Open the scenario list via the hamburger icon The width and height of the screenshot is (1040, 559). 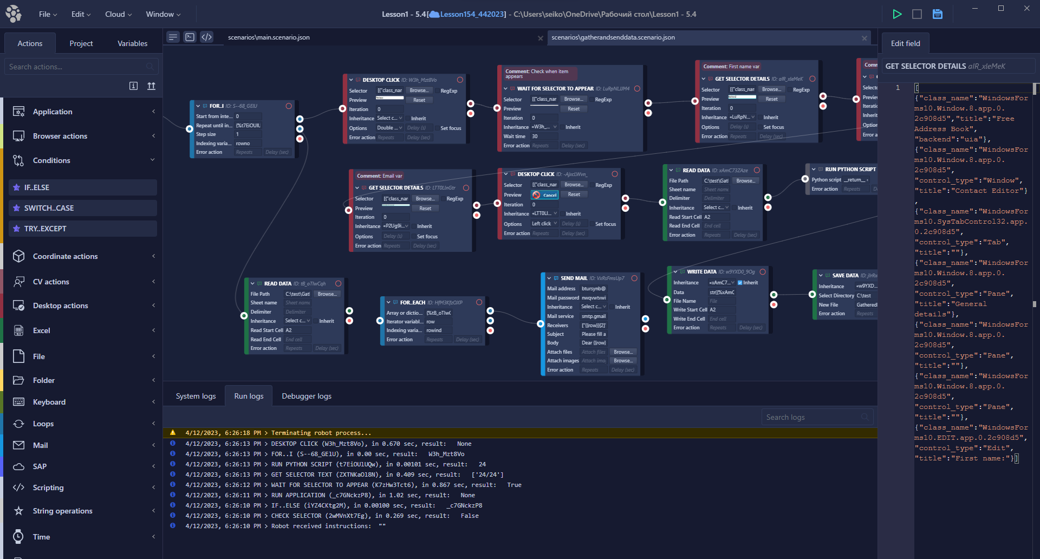coord(172,37)
